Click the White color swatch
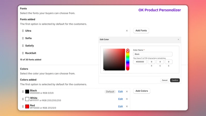 coord(27,99)
